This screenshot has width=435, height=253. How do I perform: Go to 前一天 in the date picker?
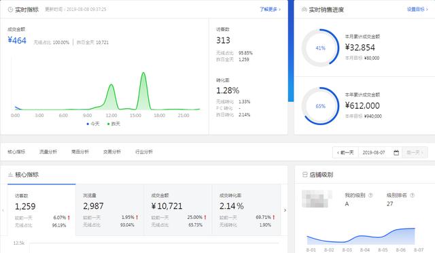tap(346, 152)
